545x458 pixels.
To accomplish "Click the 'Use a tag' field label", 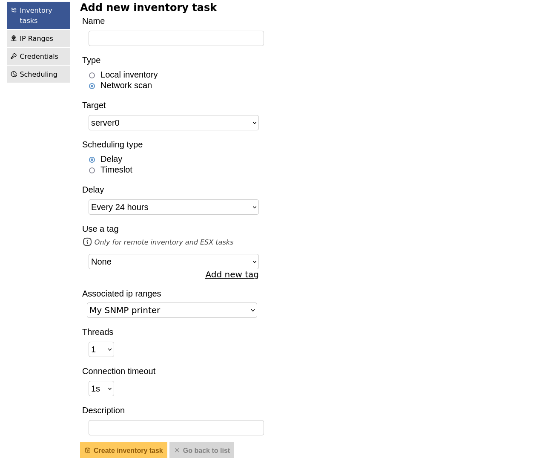I will (x=100, y=229).
